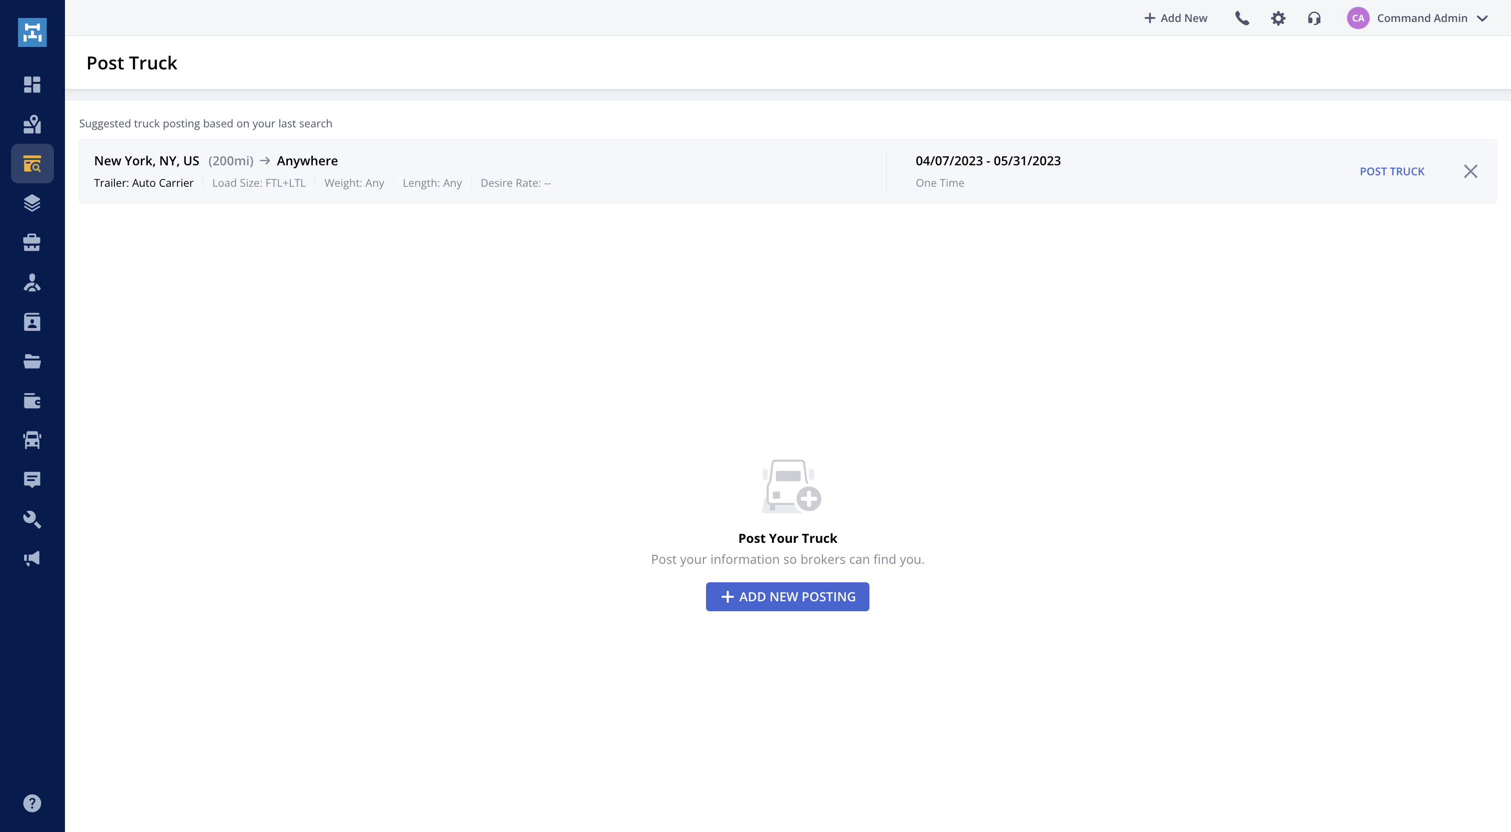1511x832 pixels.
Task: Open the map pin tracking icon in sidebar
Action: (x=32, y=124)
